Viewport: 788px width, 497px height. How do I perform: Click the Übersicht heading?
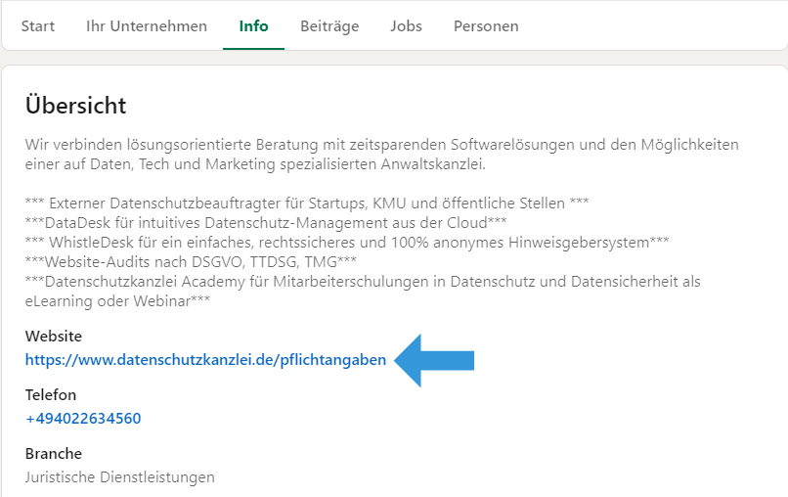coord(75,105)
